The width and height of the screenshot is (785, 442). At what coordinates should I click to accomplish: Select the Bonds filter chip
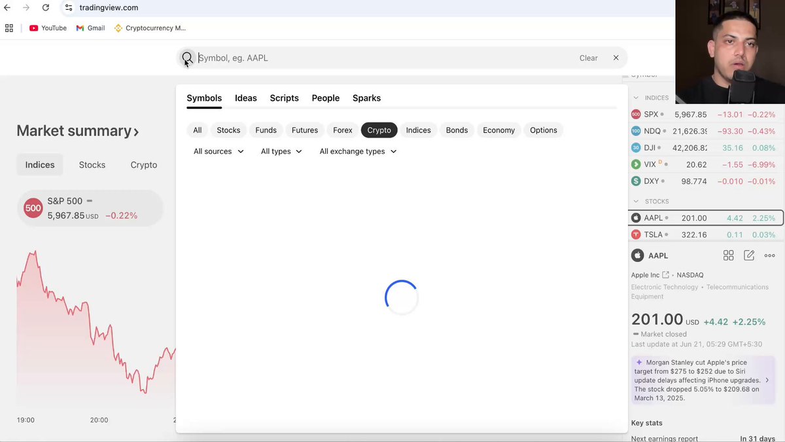pos(457,130)
